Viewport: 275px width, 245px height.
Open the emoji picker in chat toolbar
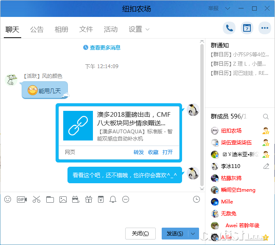click(x=8, y=199)
